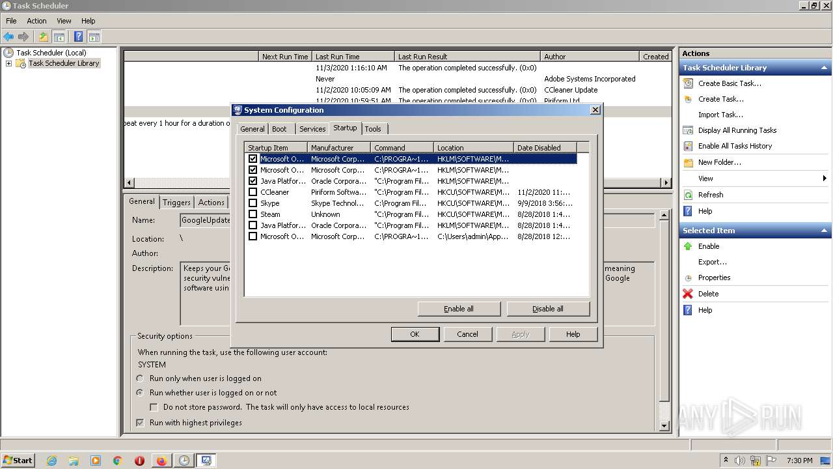Click the red Delete icon
Screen dimensions: 833x469
click(688, 294)
